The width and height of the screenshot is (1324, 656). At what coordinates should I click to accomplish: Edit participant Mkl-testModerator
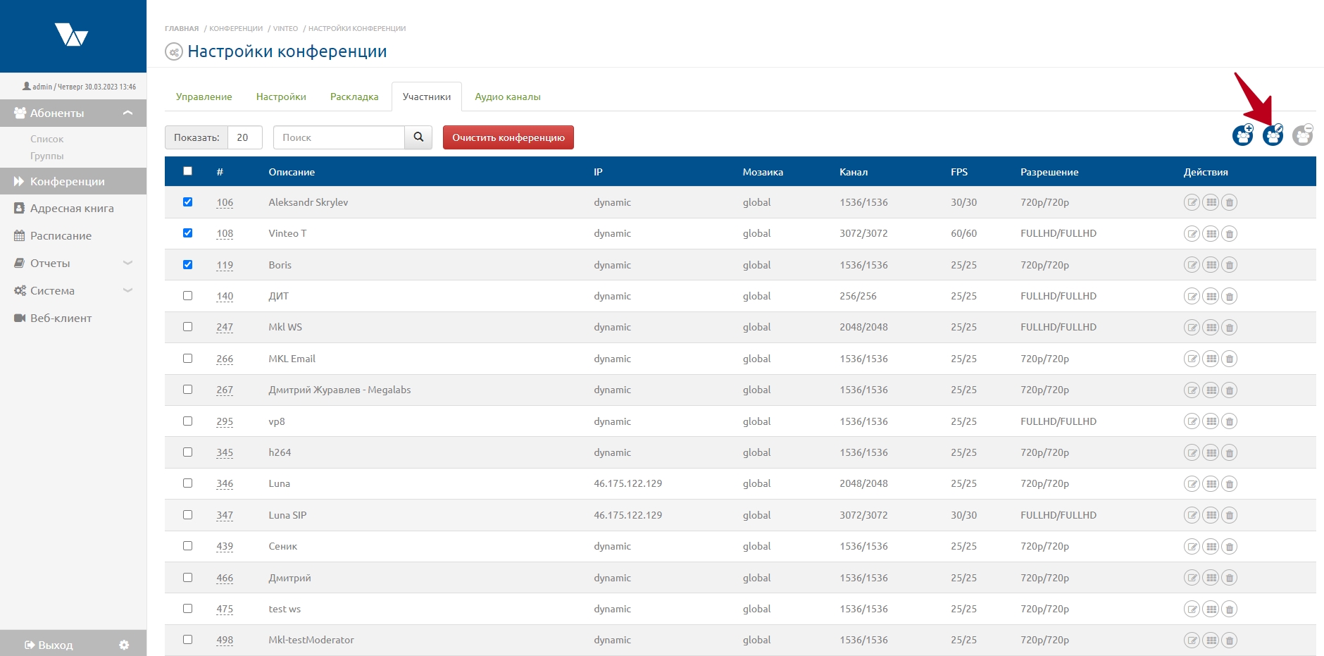1192,640
